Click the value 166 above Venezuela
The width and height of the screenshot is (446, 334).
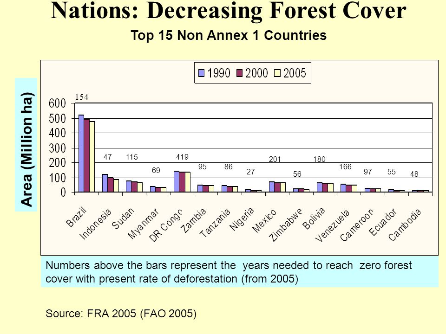345,167
